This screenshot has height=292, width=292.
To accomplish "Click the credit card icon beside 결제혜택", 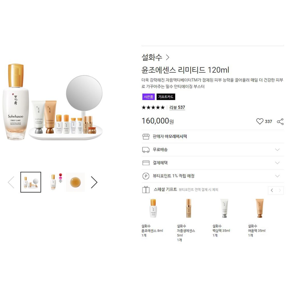I will 146,163.
